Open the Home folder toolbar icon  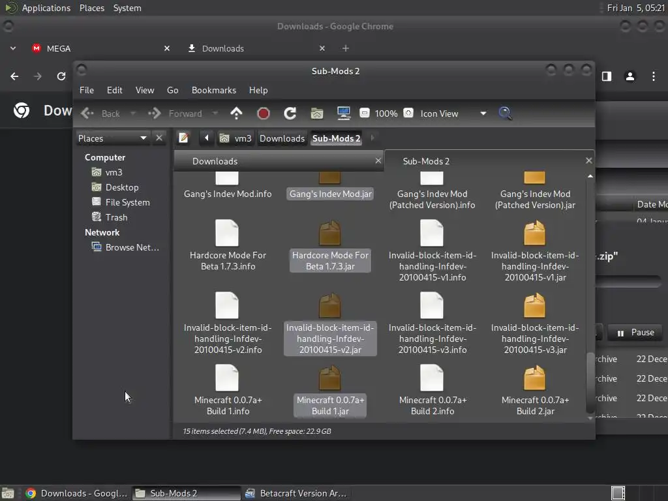click(x=317, y=114)
